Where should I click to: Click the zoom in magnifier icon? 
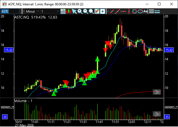point(80,12)
